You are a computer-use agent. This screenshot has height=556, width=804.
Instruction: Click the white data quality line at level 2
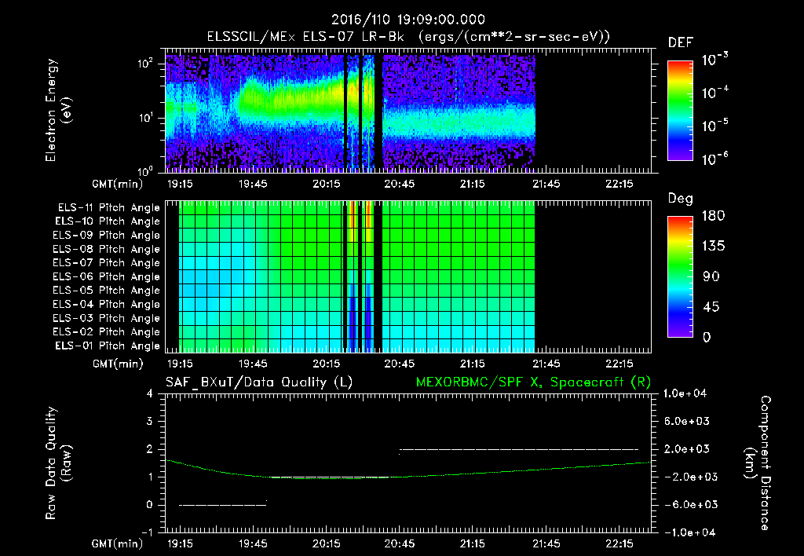tap(519, 449)
